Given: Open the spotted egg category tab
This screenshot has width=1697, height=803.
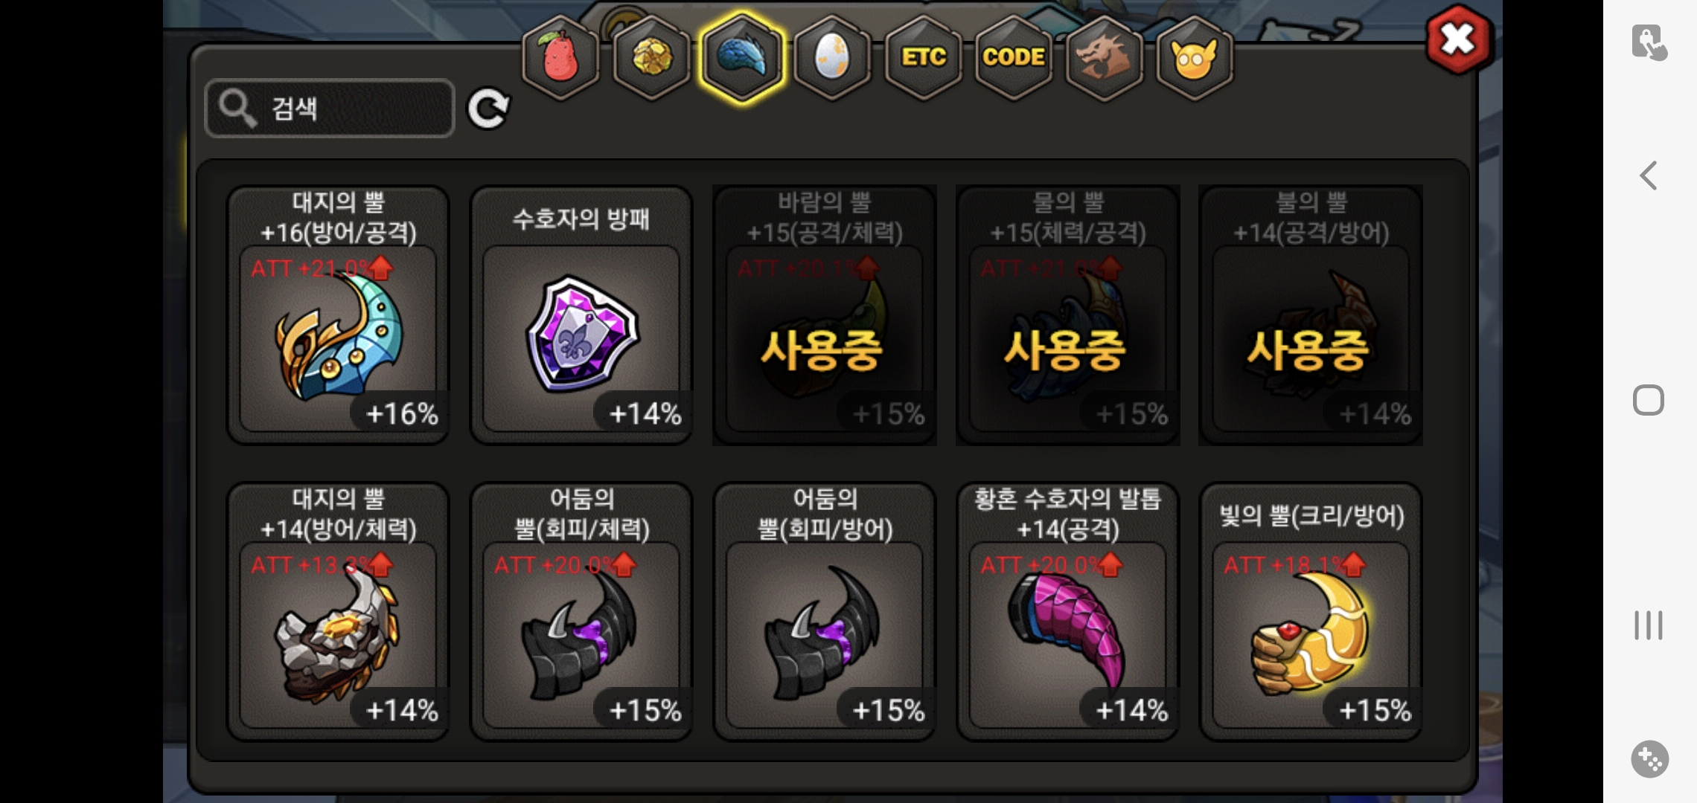Looking at the screenshot, I should (x=832, y=57).
